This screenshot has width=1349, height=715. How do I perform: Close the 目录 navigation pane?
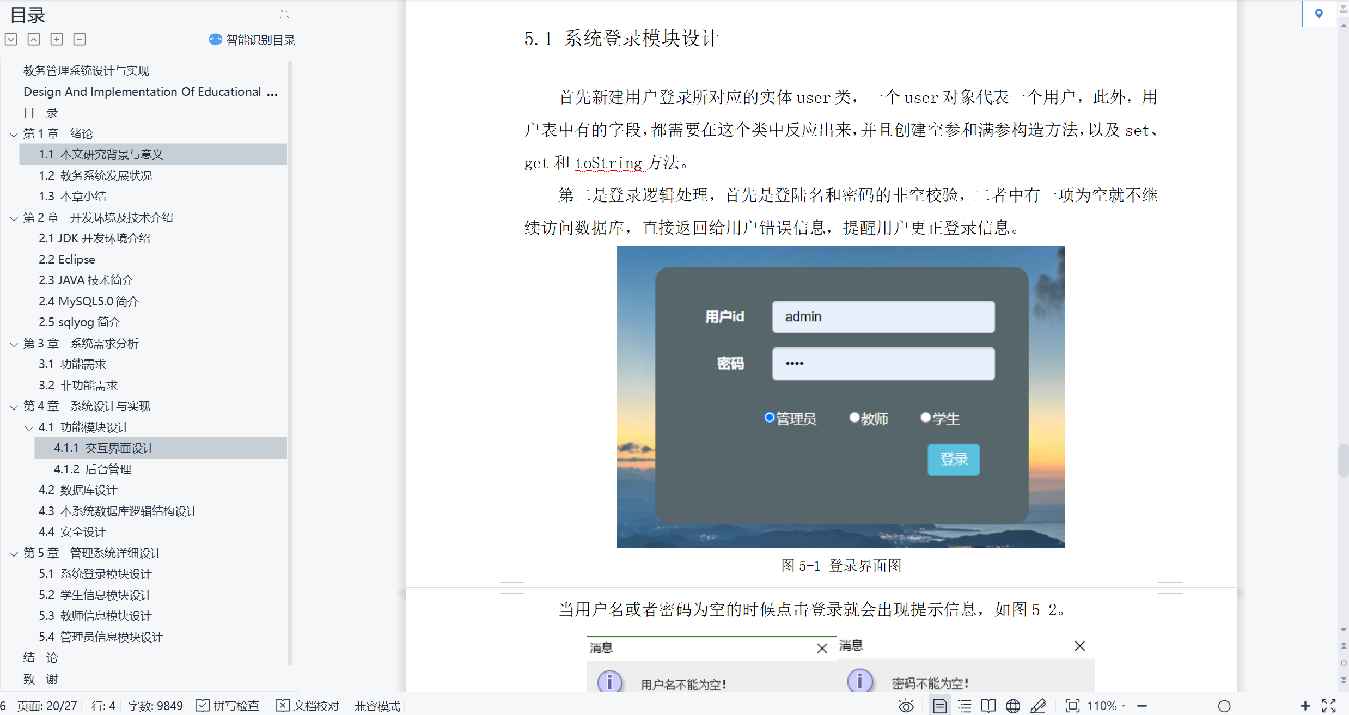tap(284, 14)
